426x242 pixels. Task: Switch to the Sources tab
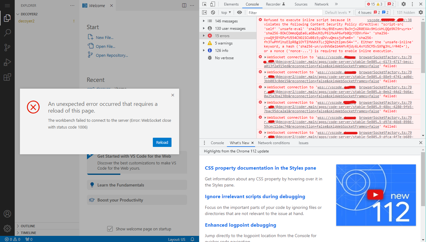[301, 4]
